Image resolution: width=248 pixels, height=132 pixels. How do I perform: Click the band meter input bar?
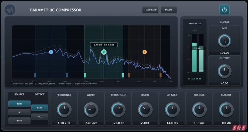coord(194,57)
